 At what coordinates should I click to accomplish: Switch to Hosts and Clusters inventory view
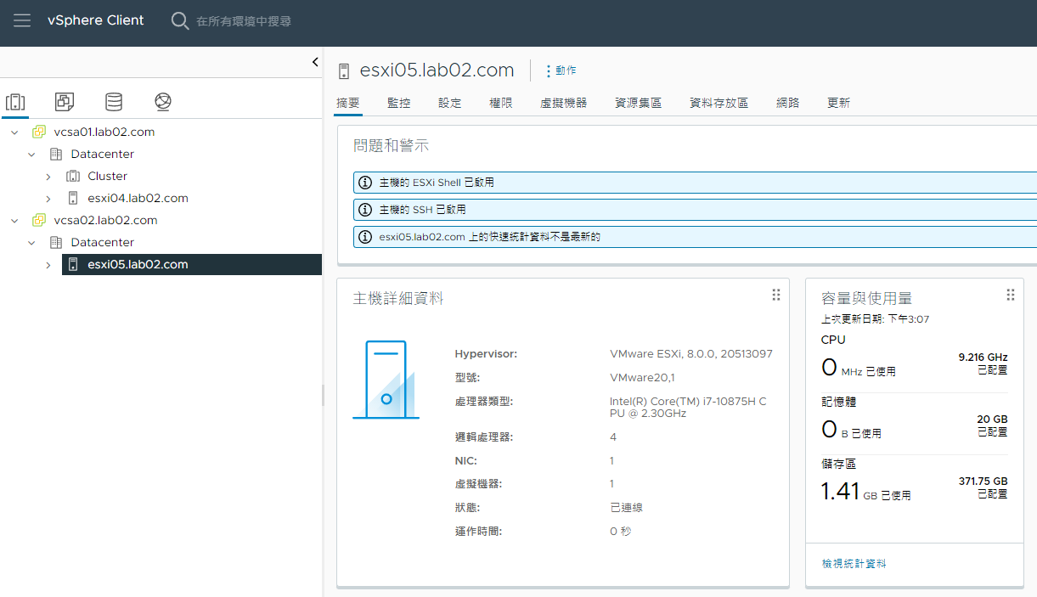pyautogui.click(x=14, y=102)
